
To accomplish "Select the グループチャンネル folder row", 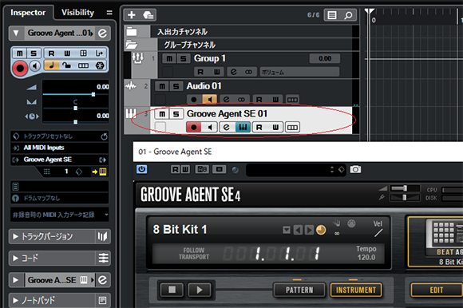I will pos(238,45).
